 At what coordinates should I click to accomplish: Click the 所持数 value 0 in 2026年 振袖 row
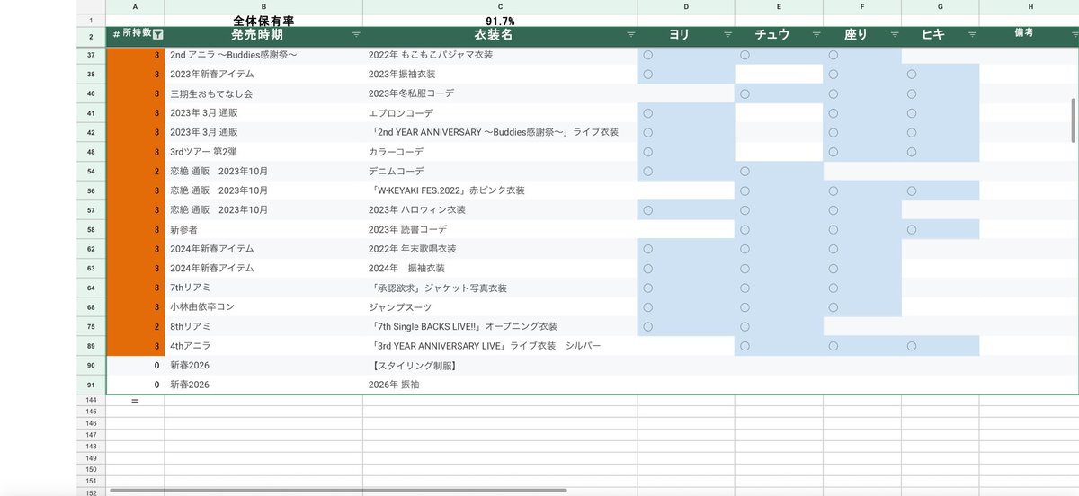(x=156, y=385)
